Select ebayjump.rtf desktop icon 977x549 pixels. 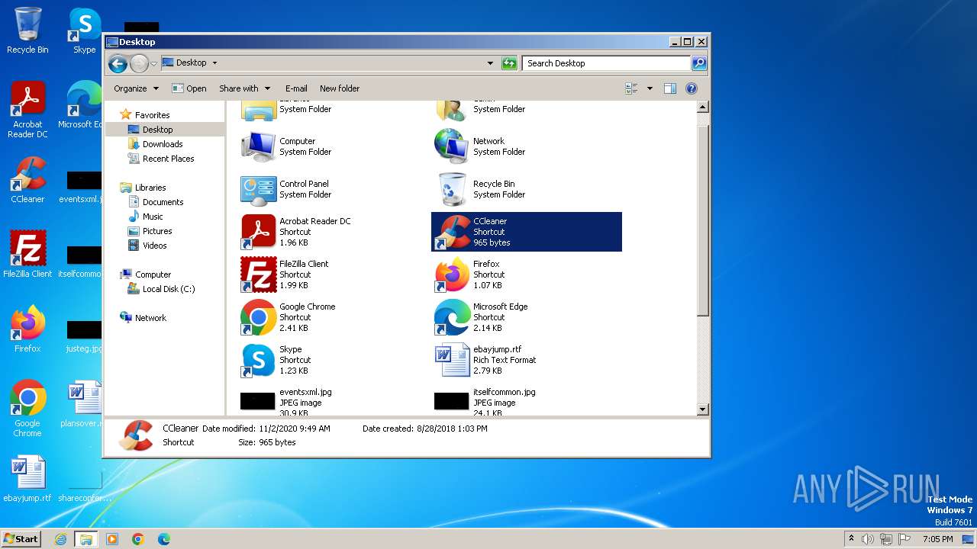point(27,479)
